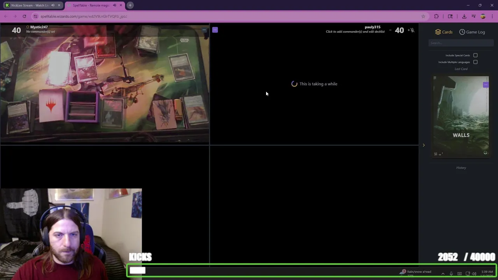Viewport: 498px width, 280px height.
Task: Open volume control in system tray
Action: [x=474, y=274]
